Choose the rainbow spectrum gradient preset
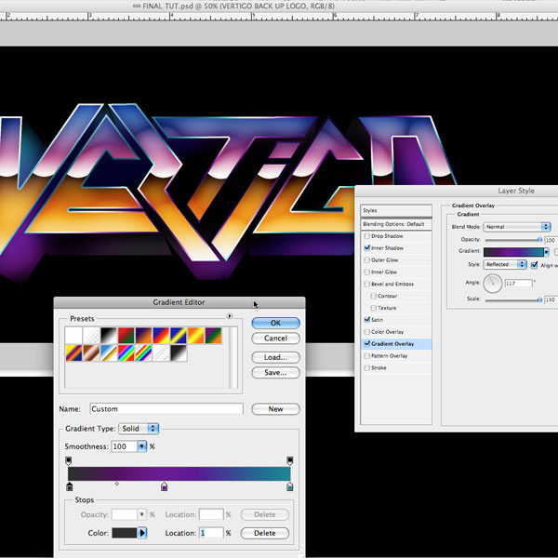 (x=126, y=353)
